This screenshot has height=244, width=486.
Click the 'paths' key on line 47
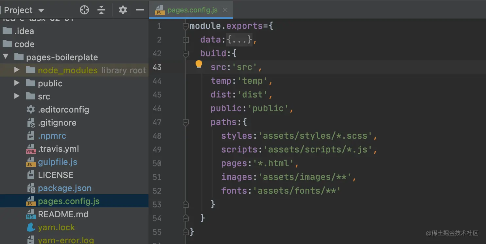tap(224, 122)
